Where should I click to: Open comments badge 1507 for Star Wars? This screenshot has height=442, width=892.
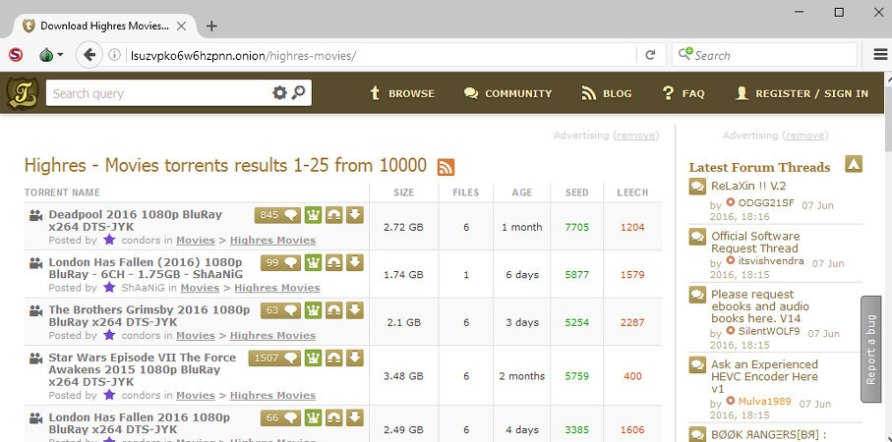click(274, 358)
